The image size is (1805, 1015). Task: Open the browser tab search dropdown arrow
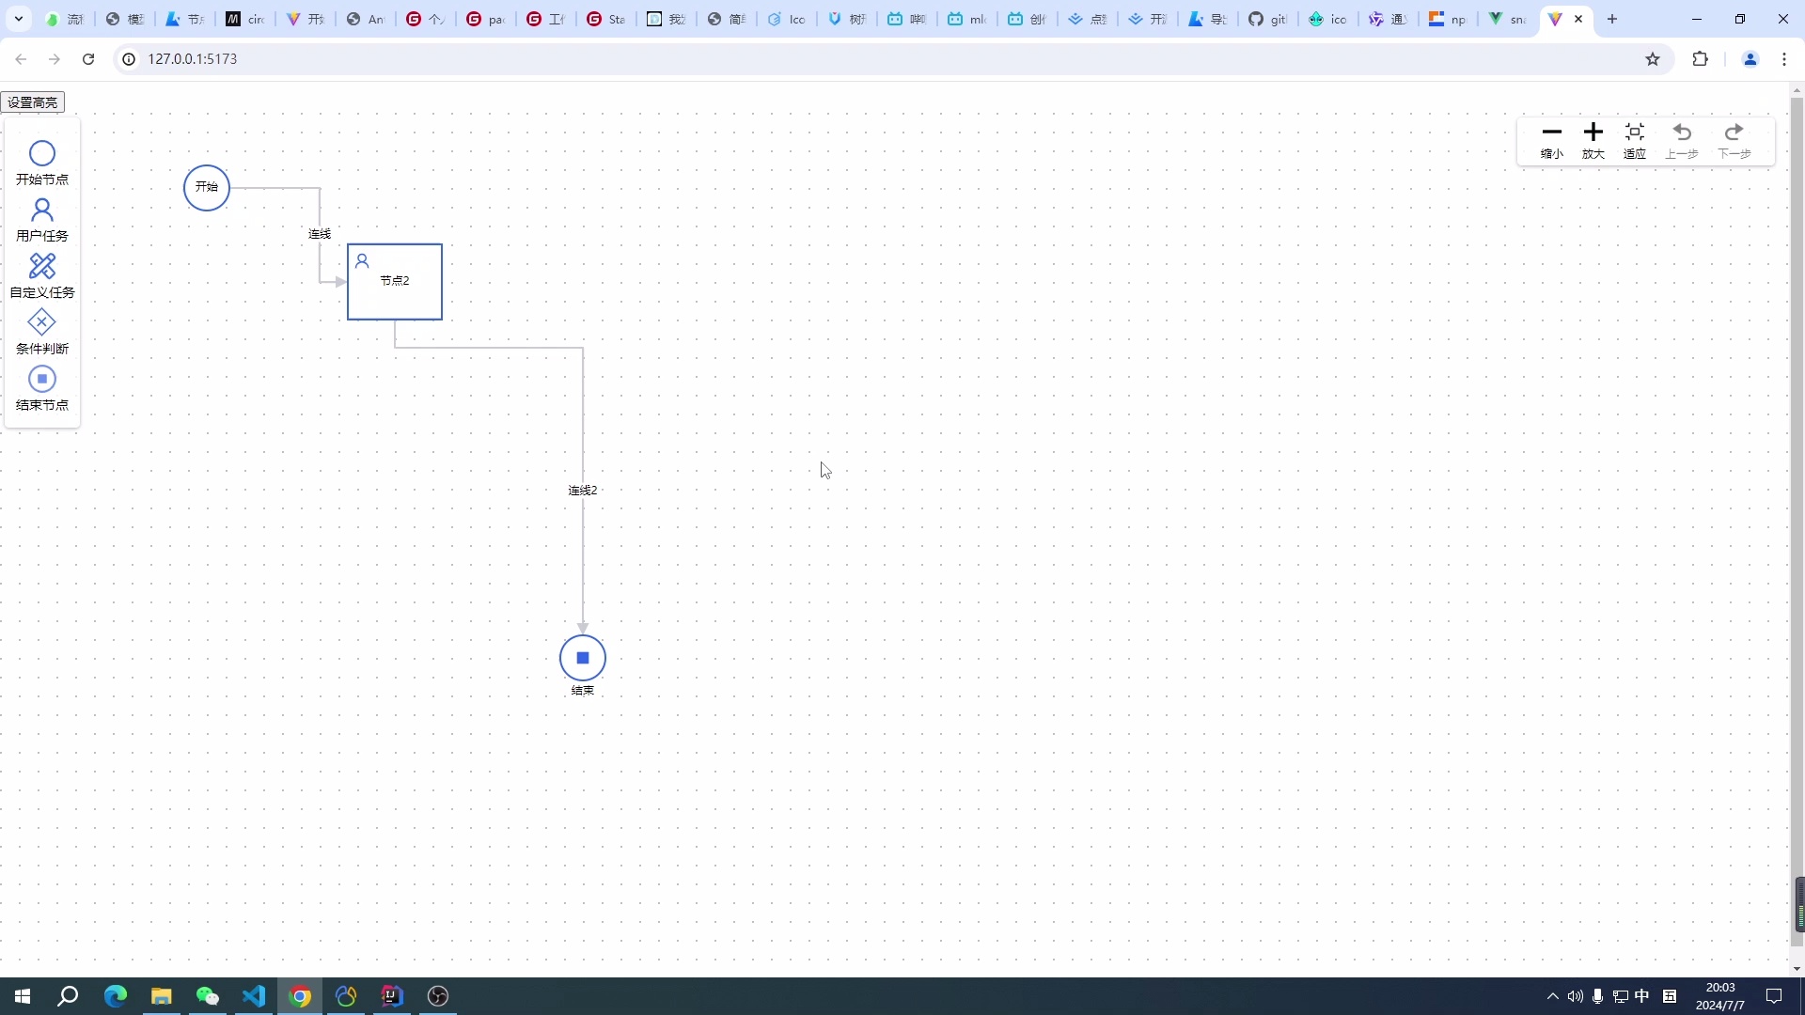pos(19,19)
